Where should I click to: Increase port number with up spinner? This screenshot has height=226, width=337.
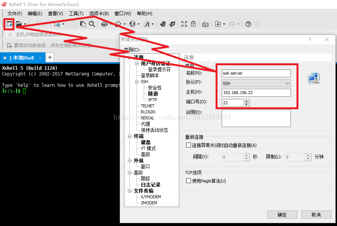tap(247, 101)
